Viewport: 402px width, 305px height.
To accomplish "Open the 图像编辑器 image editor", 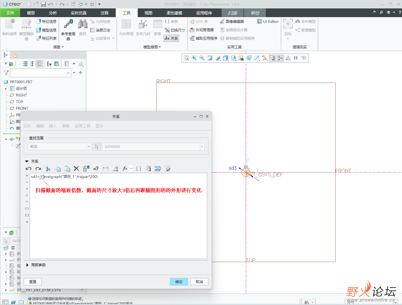I will click(x=232, y=22).
